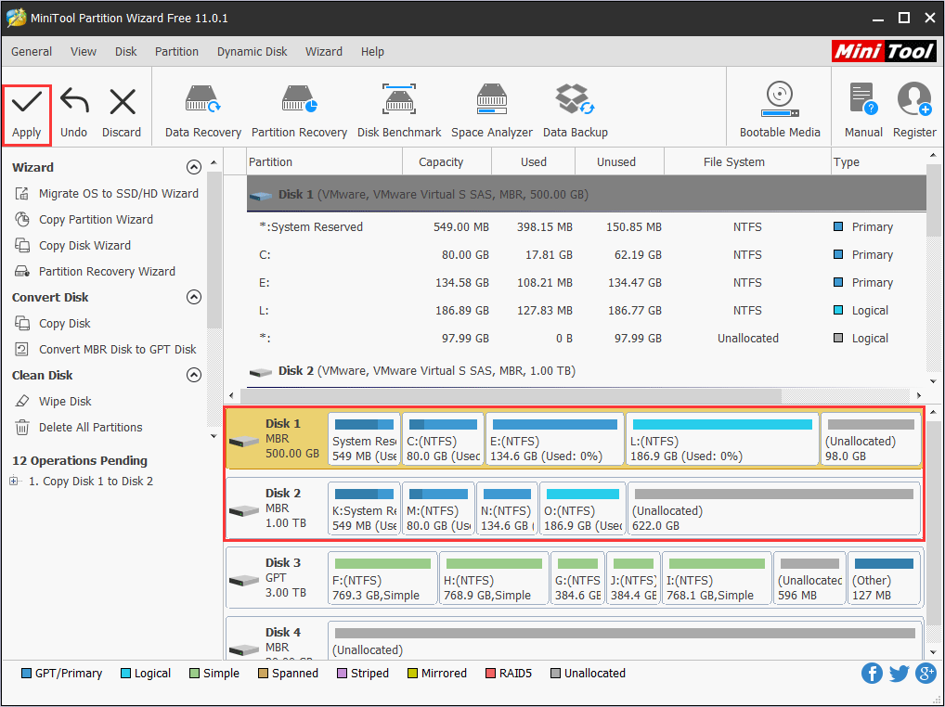Open the Facebook share icon
945x707 pixels.
click(x=872, y=674)
